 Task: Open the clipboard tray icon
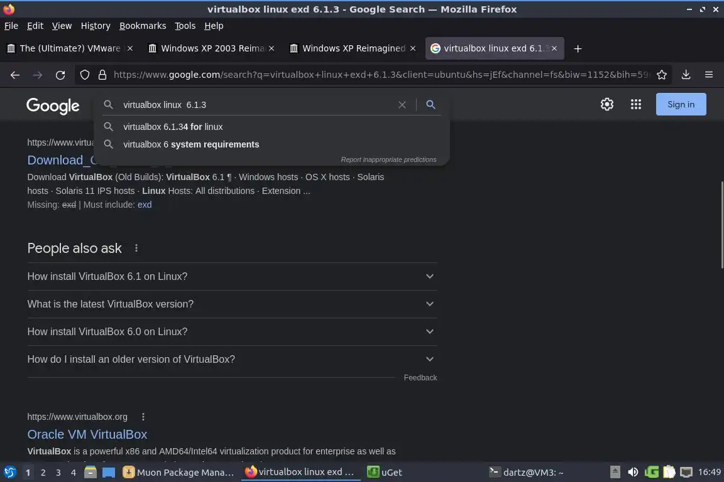coord(669,472)
